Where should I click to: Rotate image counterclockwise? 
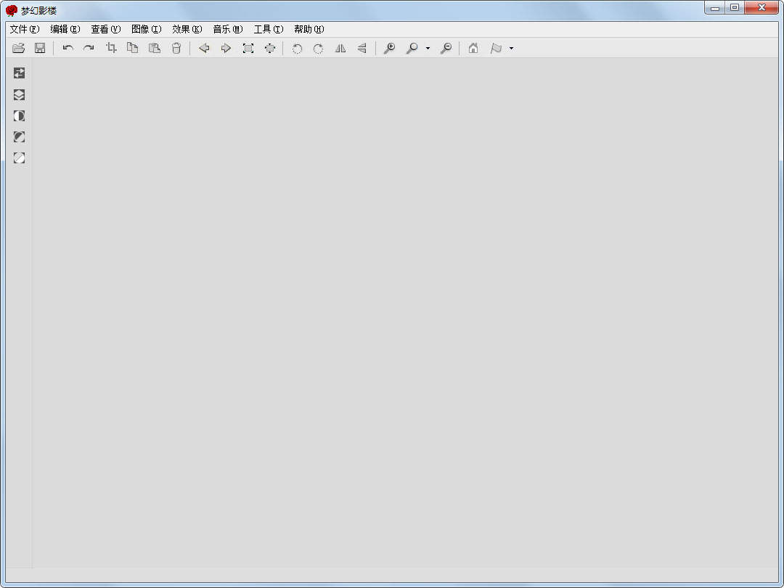pos(297,48)
